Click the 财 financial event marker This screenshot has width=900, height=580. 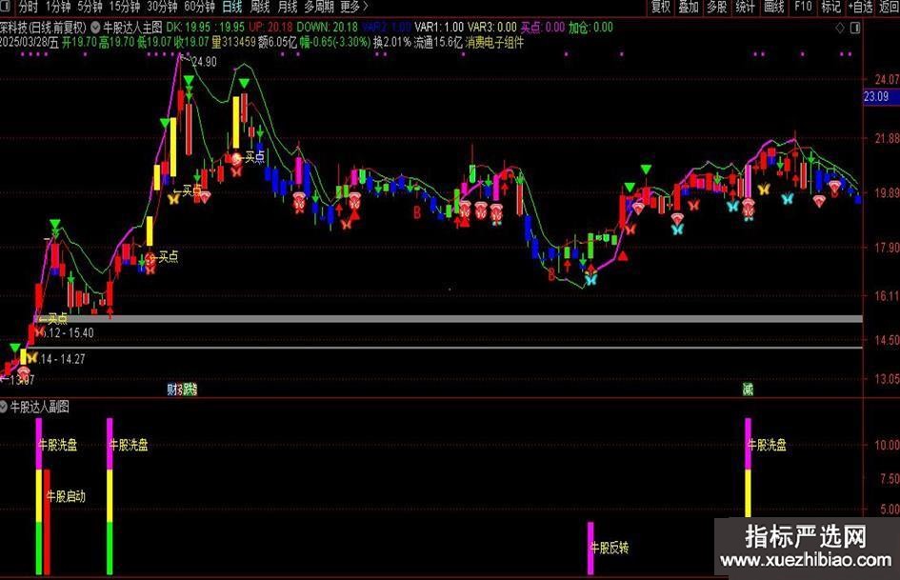[x=171, y=390]
